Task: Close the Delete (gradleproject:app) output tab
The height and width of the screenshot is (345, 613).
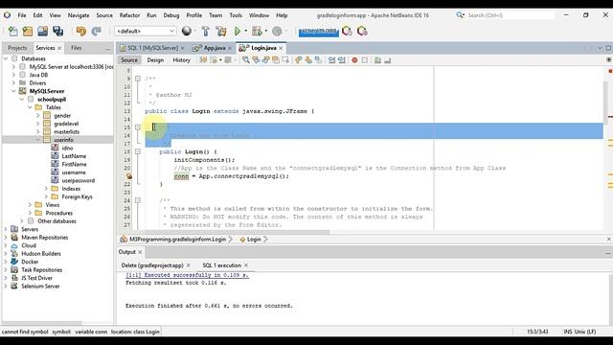Action: click(189, 265)
